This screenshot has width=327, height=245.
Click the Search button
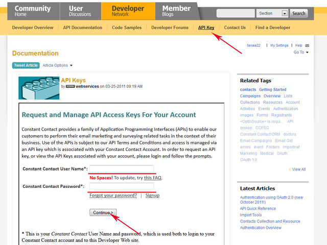[298, 13]
